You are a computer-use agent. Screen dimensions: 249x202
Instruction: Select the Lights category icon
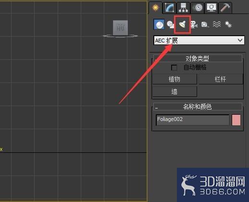tap(183, 25)
